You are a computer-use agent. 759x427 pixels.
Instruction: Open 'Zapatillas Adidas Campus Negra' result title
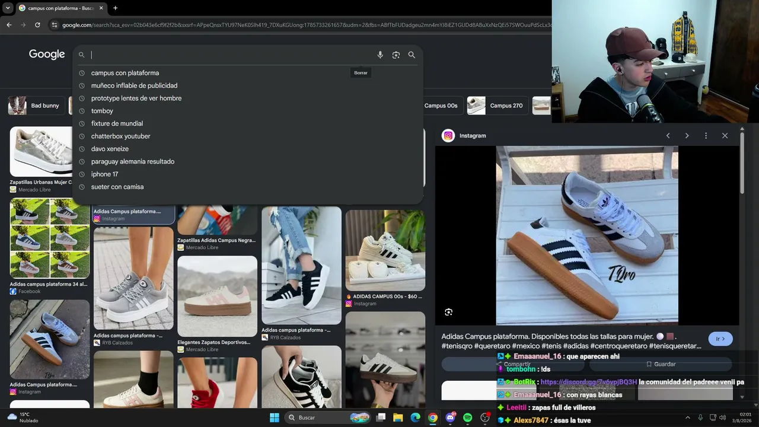tap(216, 240)
